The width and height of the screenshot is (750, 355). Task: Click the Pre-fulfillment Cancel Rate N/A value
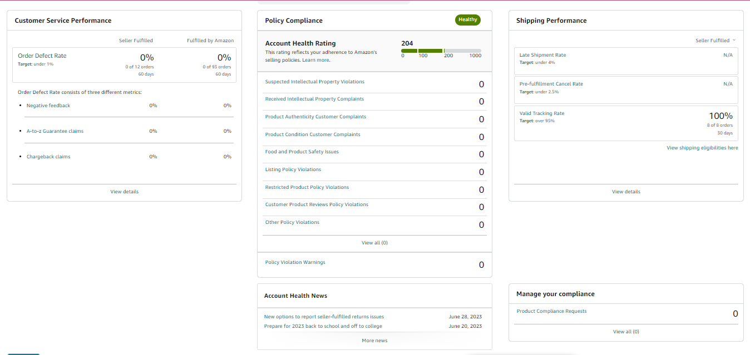(x=728, y=84)
